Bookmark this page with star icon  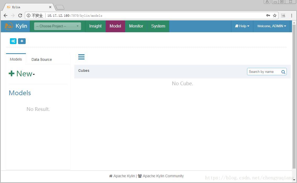275,15
